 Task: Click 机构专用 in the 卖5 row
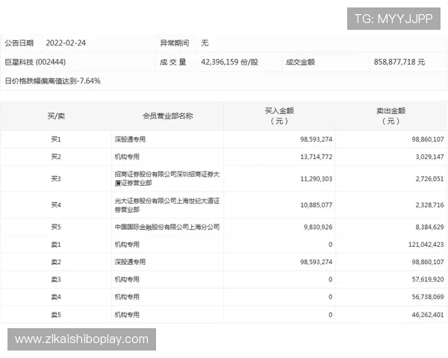(x=127, y=315)
